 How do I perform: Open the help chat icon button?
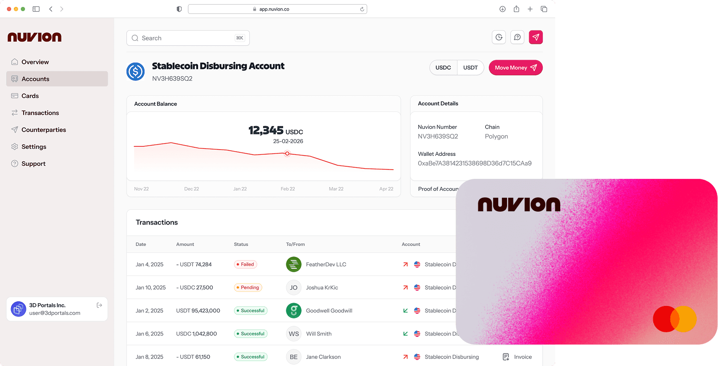pyautogui.click(x=517, y=37)
